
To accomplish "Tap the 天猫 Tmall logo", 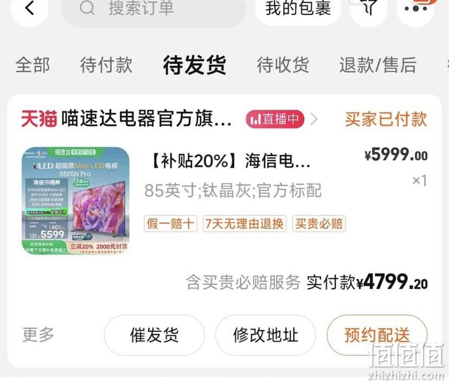I will click(x=39, y=119).
